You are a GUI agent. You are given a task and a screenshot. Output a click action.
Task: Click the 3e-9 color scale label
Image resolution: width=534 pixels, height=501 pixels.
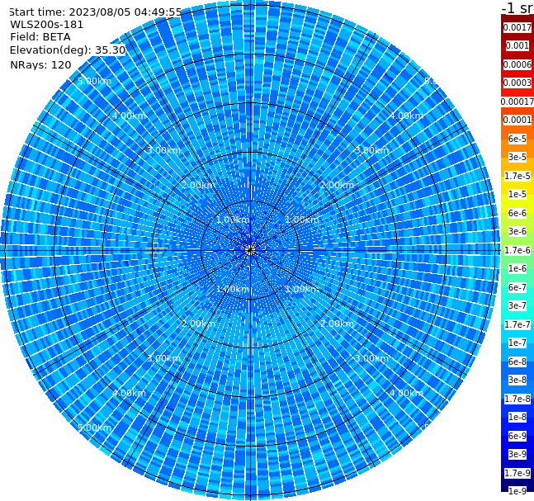click(x=517, y=454)
